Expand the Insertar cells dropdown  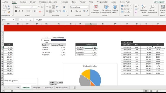tap(131, 6)
